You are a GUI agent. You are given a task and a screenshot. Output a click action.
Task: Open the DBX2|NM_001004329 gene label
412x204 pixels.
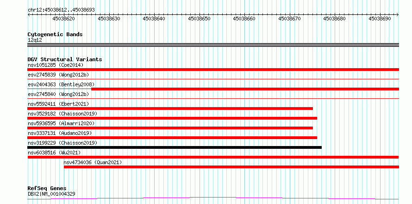(51, 194)
